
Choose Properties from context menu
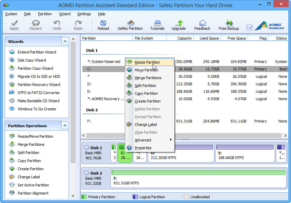point(150,148)
